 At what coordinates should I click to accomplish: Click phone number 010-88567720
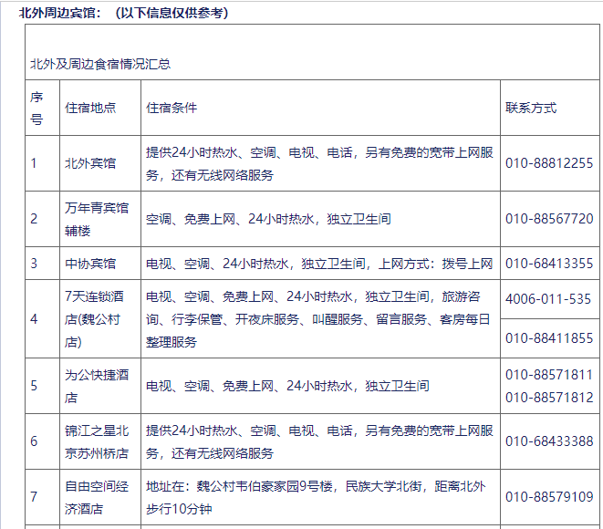click(549, 219)
